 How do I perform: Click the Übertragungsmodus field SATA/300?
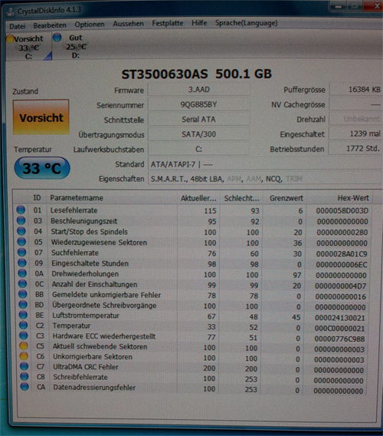click(x=198, y=134)
